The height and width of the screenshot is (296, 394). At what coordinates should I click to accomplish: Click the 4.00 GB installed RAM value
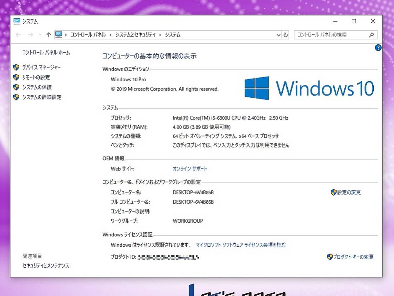(202, 127)
